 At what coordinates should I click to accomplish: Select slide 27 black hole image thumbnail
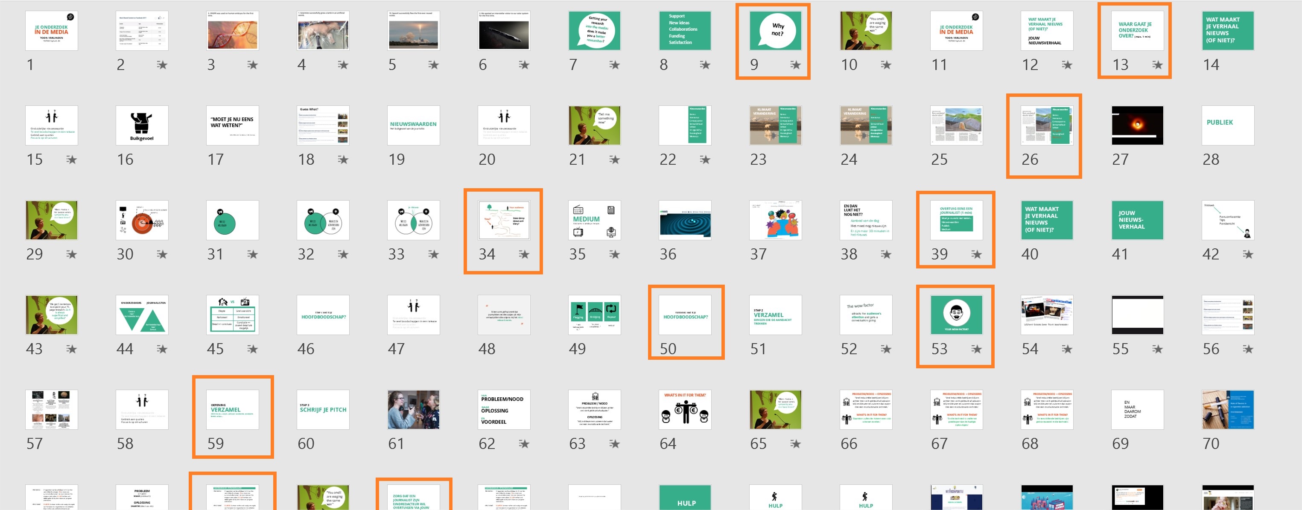[x=1137, y=125]
